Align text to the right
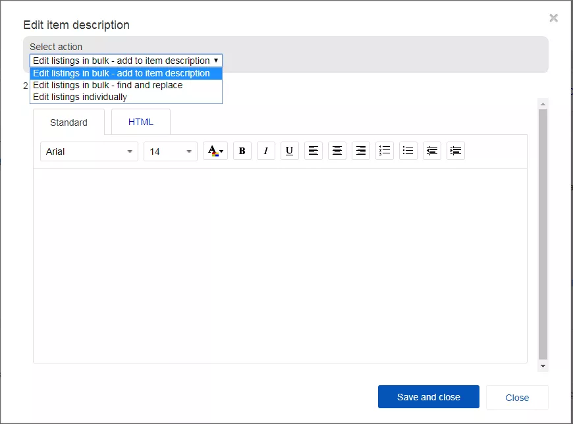The height and width of the screenshot is (426, 573). [361, 151]
